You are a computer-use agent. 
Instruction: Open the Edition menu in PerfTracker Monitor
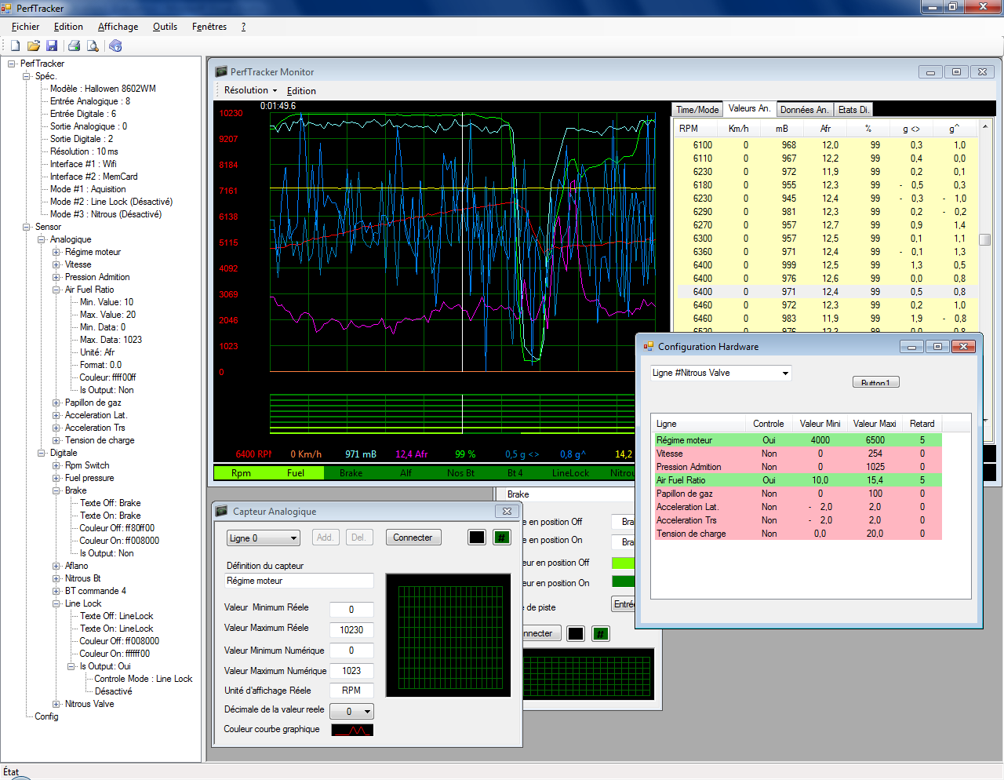pyautogui.click(x=301, y=91)
